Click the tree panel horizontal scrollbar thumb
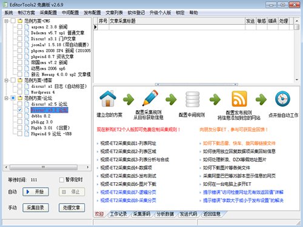This screenshot has width=303, height=227. (x=44, y=167)
